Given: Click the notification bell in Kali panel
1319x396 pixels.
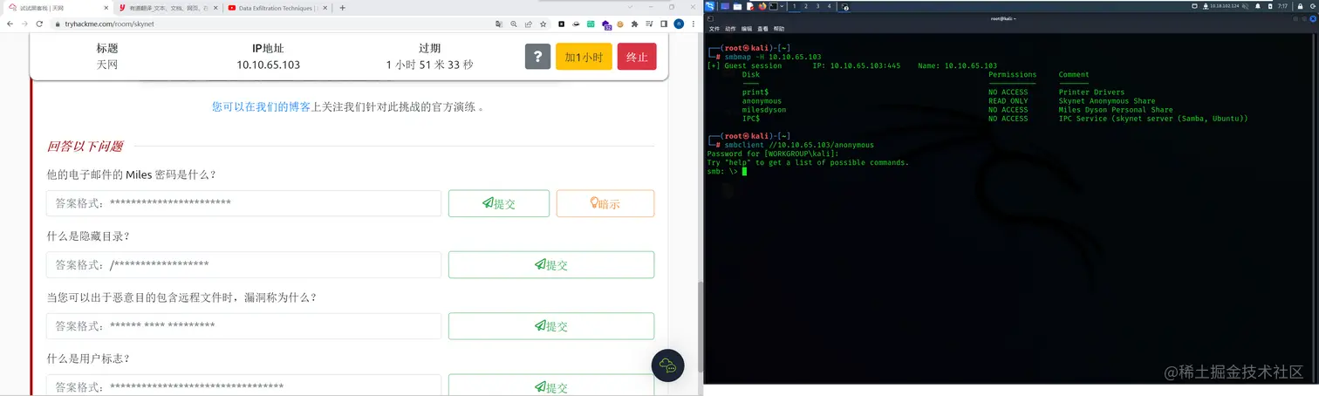Looking at the screenshot, I should (1257, 6).
